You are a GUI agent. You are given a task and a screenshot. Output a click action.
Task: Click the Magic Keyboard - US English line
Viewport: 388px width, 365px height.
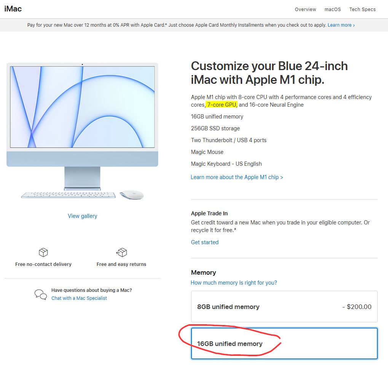(x=226, y=164)
